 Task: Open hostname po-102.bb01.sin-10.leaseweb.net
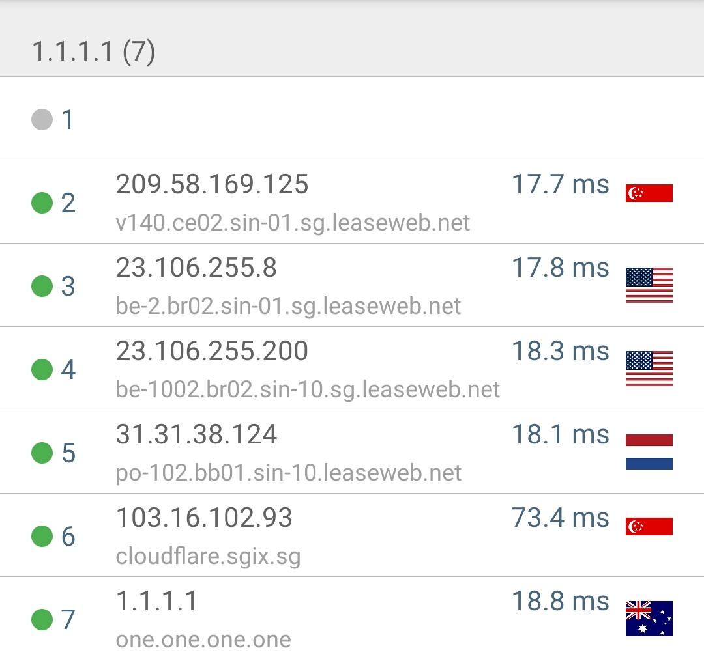[288, 473]
